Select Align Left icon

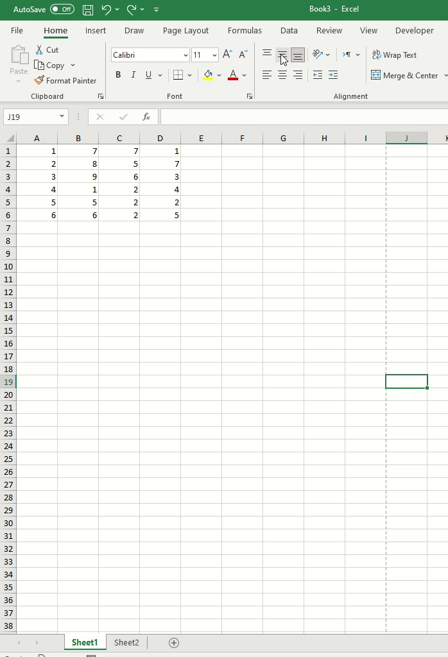coord(266,74)
